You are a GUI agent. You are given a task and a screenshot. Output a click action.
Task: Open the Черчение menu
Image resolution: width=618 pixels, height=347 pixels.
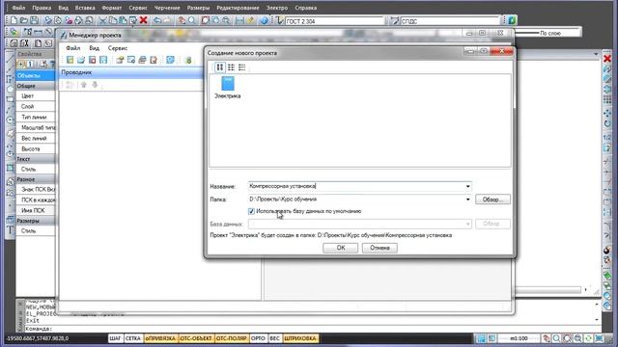tap(167, 8)
